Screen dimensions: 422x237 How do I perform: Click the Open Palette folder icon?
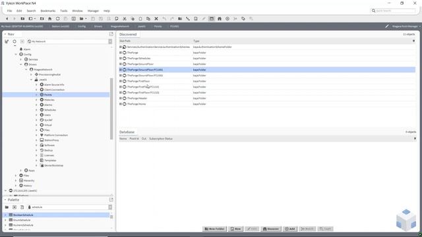pos(7,207)
